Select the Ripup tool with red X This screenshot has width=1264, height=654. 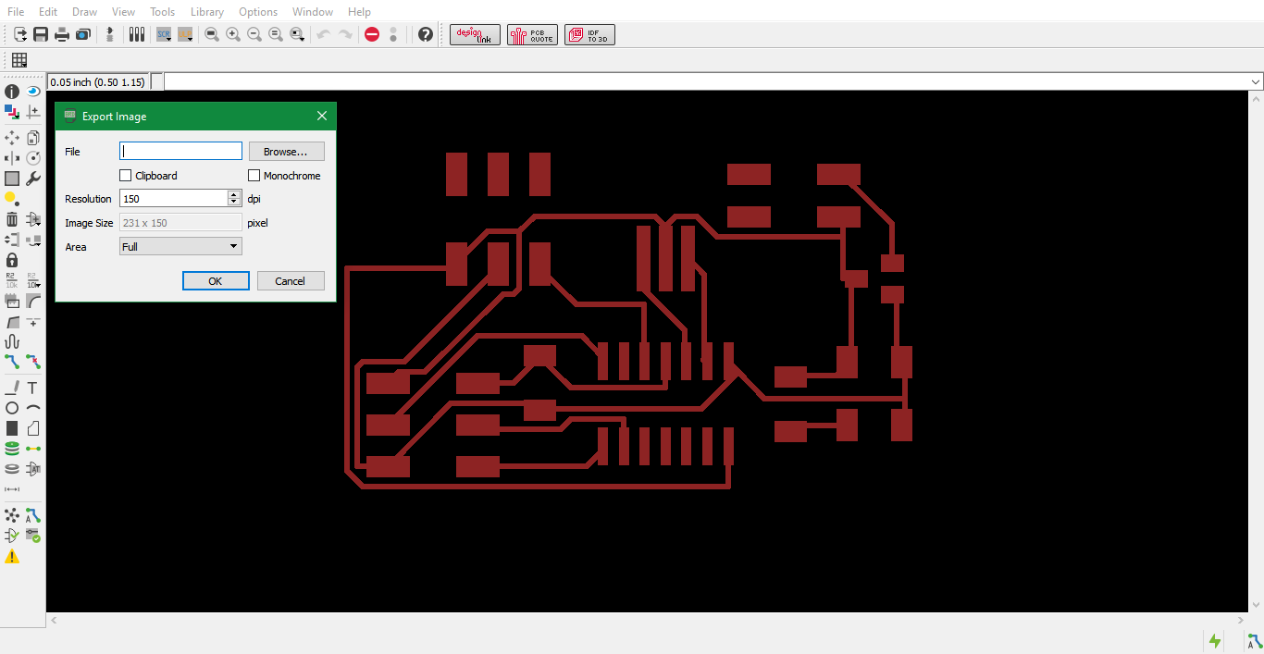click(x=33, y=362)
